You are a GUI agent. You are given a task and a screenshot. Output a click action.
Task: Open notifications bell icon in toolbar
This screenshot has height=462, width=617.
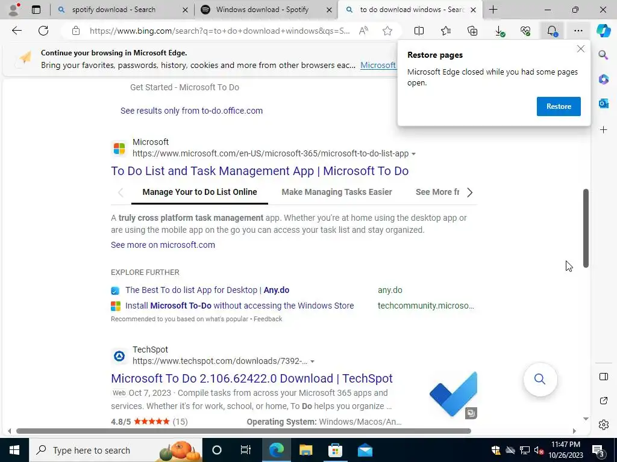click(552, 31)
